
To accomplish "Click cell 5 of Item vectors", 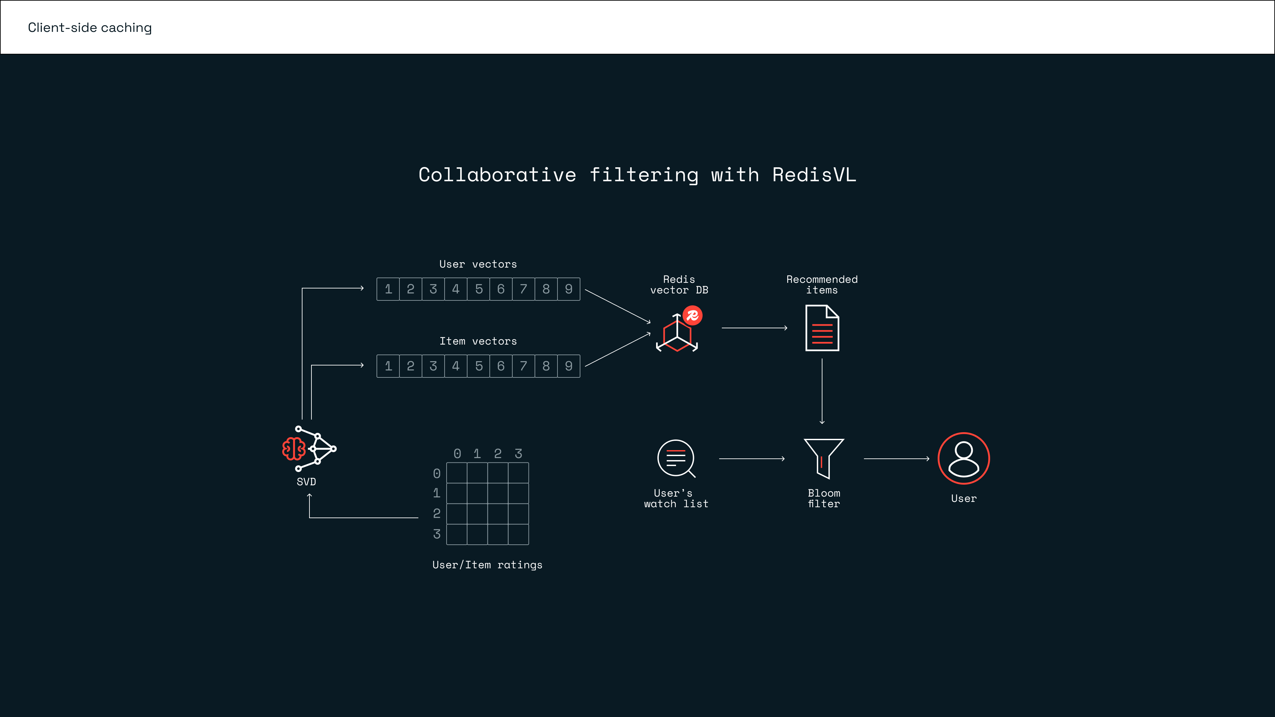I will click(478, 366).
